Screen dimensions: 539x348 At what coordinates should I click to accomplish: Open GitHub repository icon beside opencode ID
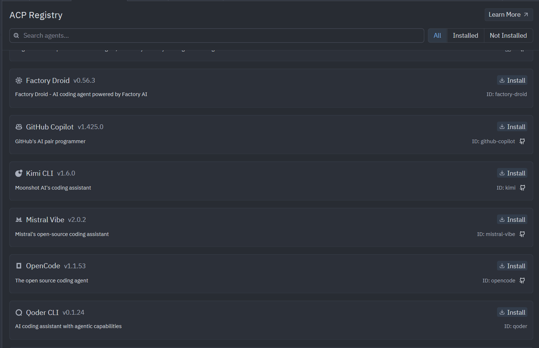[x=522, y=281]
